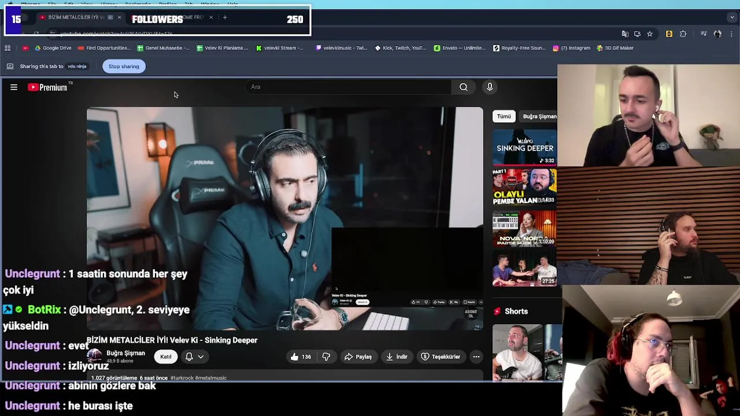Open the yellow extension icon in toolbar
Image resolution: width=740 pixels, height=416 pixels.
coord(669,34)
